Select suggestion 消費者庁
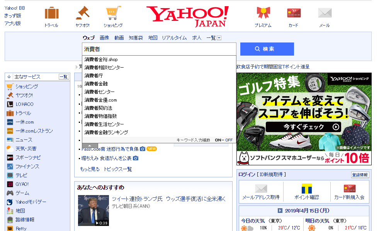The width and height of the screenshot is (379, 231). coord(159,76)
